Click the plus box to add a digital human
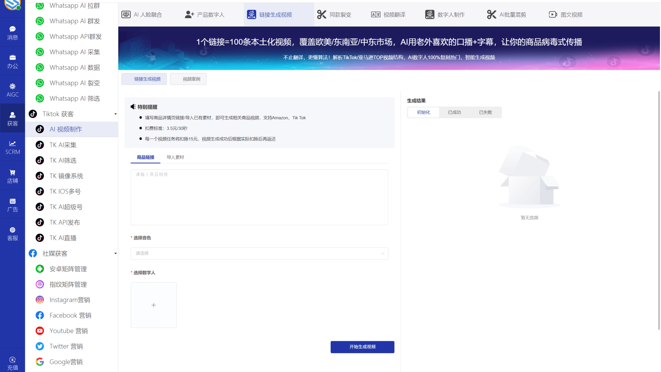The height and width of the screenshot is (372, 661). [x=154, y=305]
